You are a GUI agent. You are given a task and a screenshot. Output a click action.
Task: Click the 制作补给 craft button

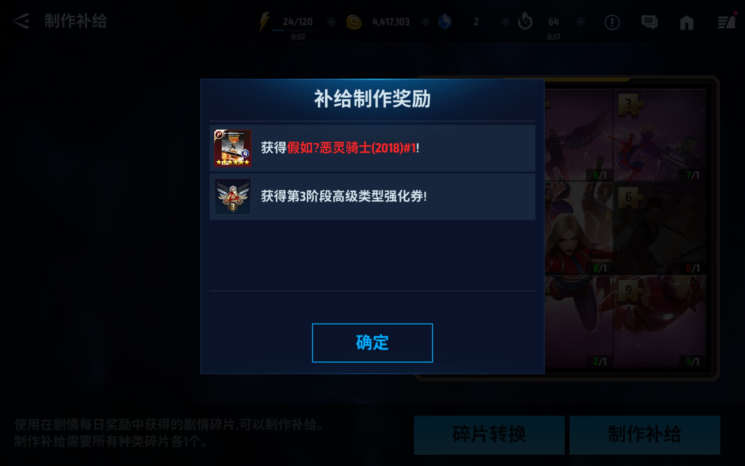pos(645,435)
